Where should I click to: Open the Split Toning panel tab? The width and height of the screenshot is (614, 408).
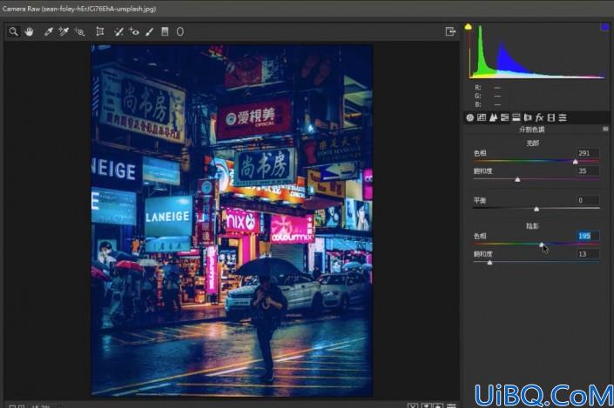[516, 117]
